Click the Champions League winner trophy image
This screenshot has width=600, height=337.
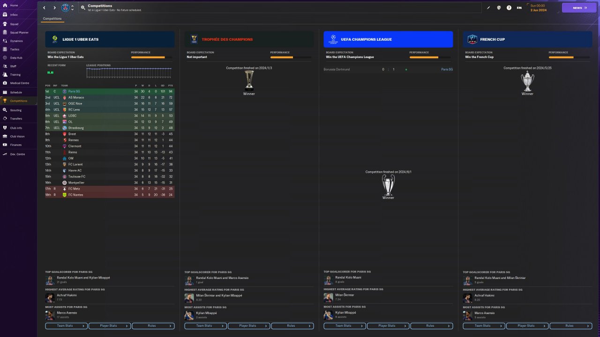click(388, 185)
